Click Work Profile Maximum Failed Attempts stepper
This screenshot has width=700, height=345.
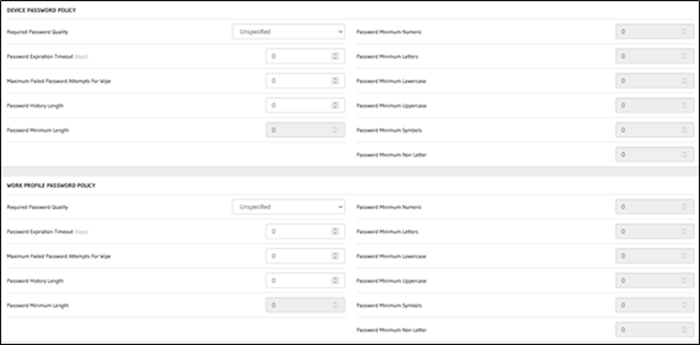(x=335, y=255)
